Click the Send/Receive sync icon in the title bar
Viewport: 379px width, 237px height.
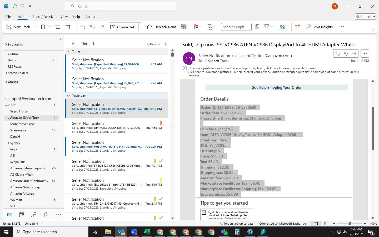(15, 6)
